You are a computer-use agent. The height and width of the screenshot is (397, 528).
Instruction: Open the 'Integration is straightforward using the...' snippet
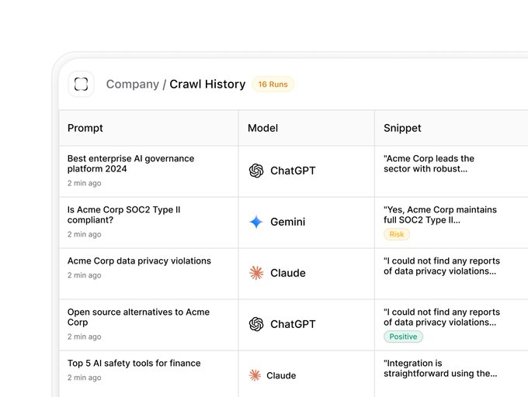coord(440,368)
